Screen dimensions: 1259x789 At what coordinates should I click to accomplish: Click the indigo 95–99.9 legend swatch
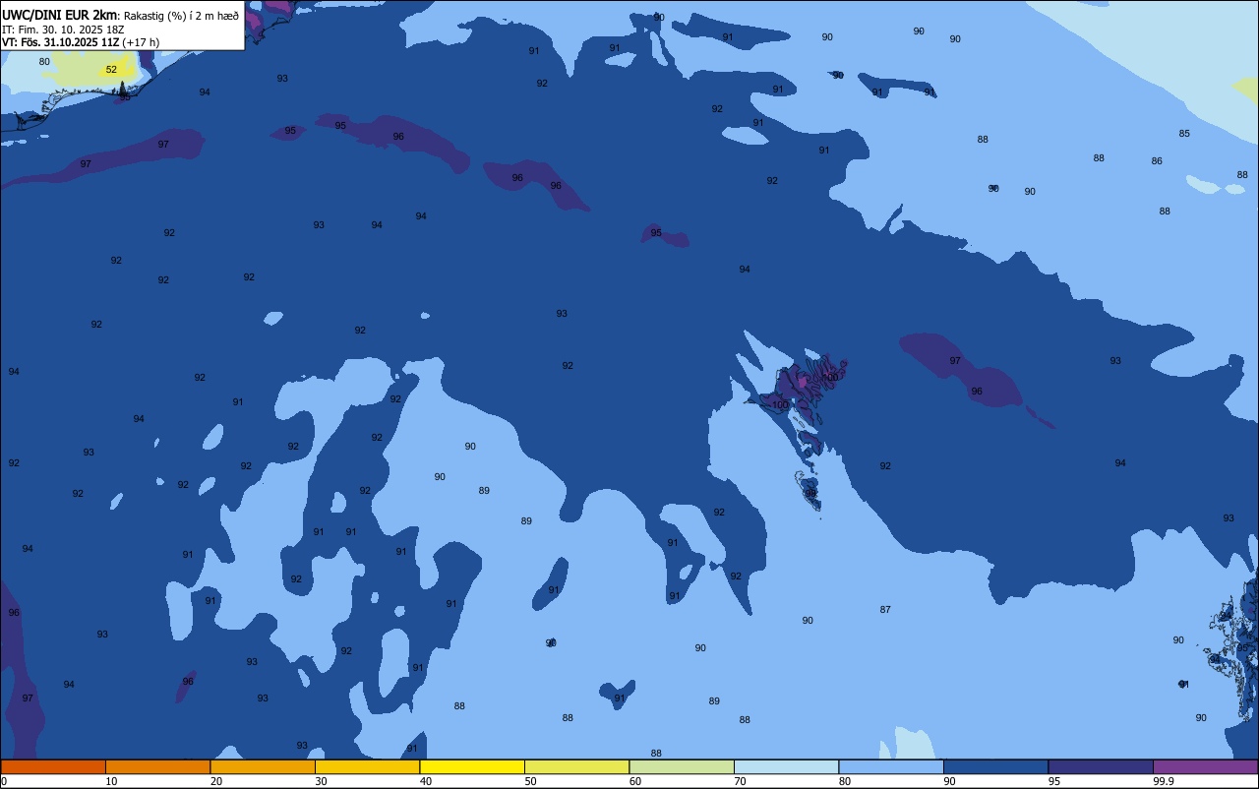click(1101, 766)
